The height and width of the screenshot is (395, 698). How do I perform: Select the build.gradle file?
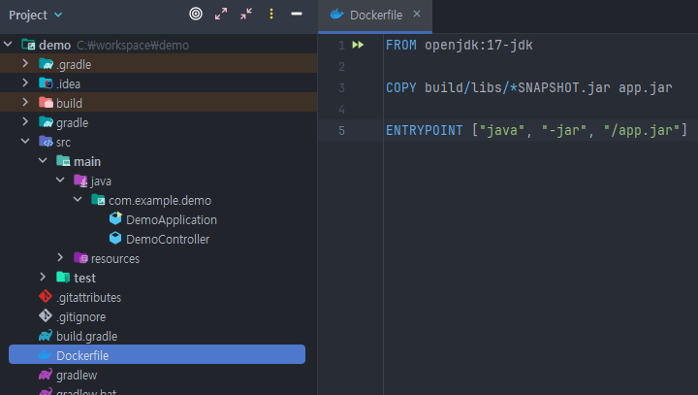(x=87, y=336)
